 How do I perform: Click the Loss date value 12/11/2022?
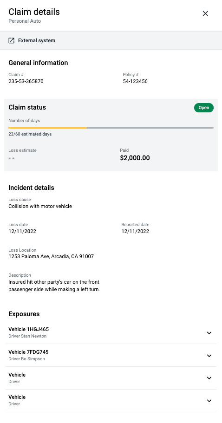click(22, 231)
